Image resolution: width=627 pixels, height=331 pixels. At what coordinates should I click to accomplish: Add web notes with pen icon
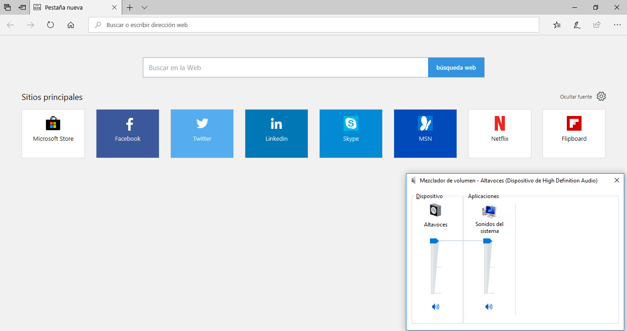tap(577, 25)
